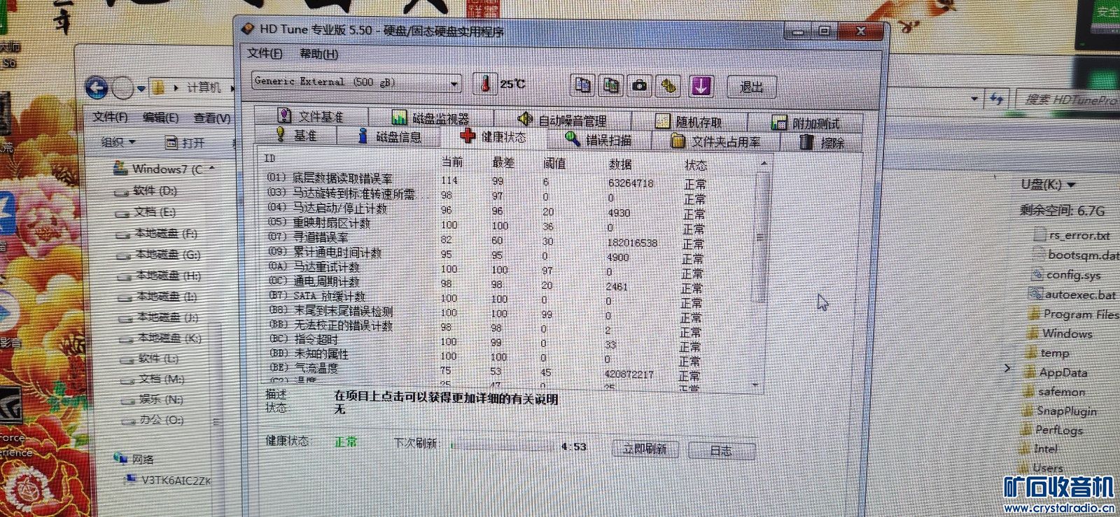Open the 组织 dropdown in Explorer
Image resolution: width=1120 pixels, height=517 pixels.
coord(118,142)
